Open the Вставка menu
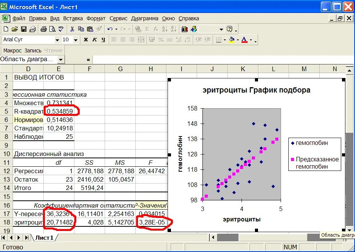This screenshot has height=252, width=355. coord(73,18)
